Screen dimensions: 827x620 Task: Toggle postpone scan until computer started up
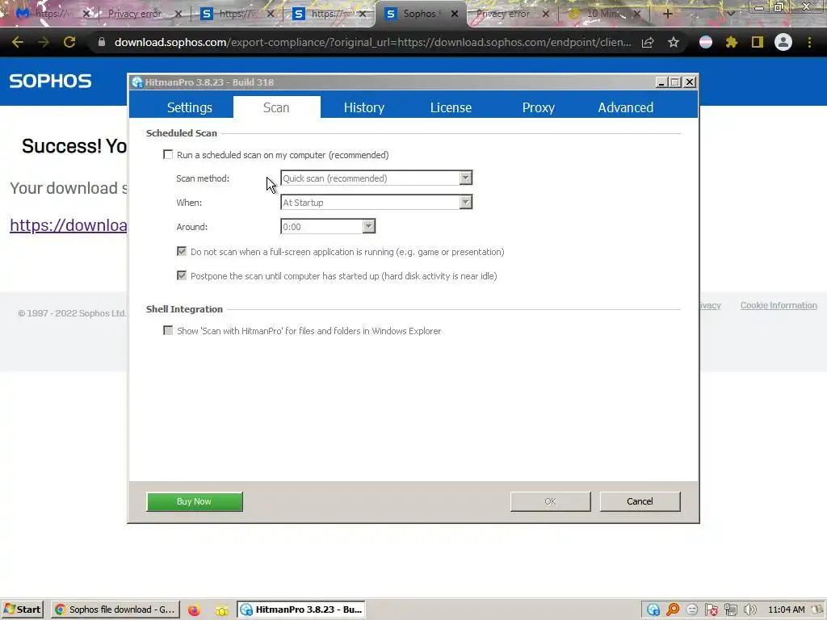click(x=182, y=276)
